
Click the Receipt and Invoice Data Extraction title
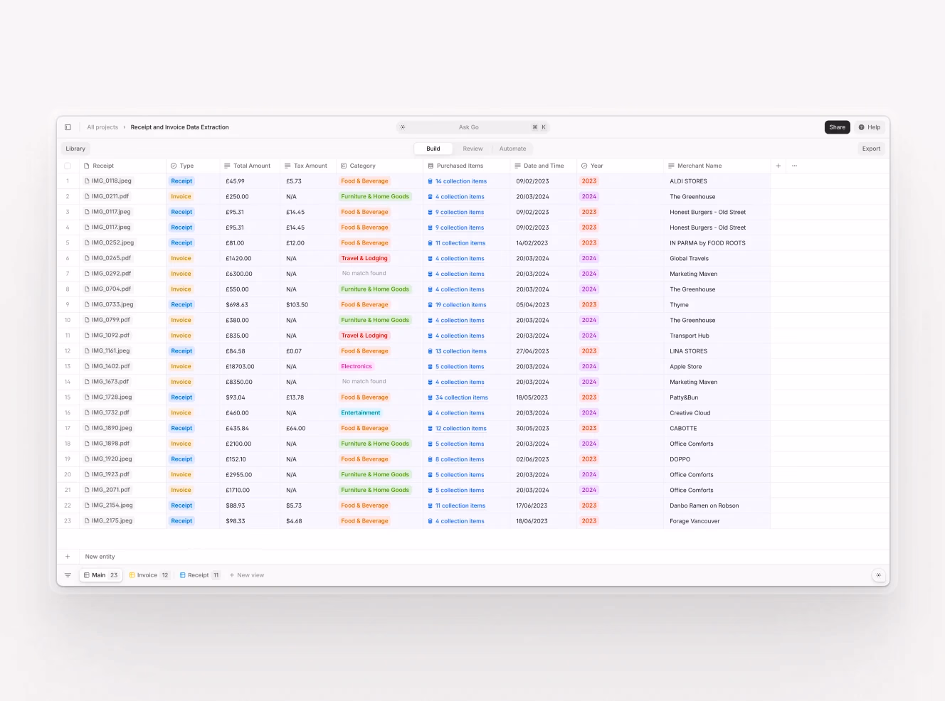(x=179, y=127)
